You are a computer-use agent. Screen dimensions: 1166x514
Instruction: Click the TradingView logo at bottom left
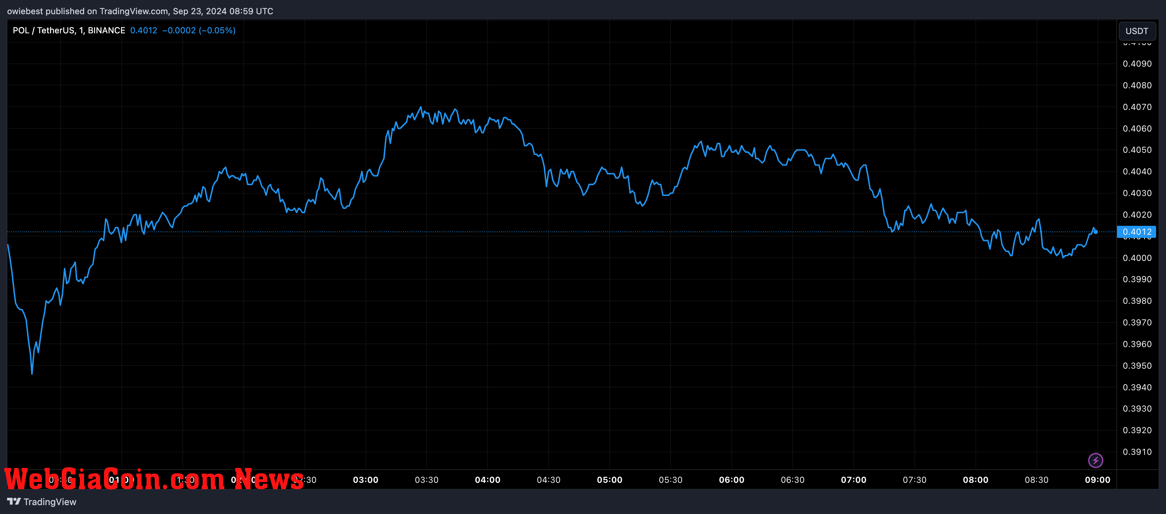coord(42,502)
